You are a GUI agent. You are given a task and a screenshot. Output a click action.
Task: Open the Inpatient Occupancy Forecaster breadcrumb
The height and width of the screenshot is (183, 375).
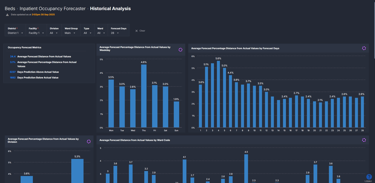click(x=52, y=8)
